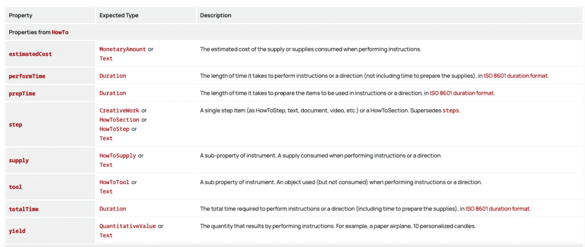
Task: Click the tool property name
Action: point(15,187)
